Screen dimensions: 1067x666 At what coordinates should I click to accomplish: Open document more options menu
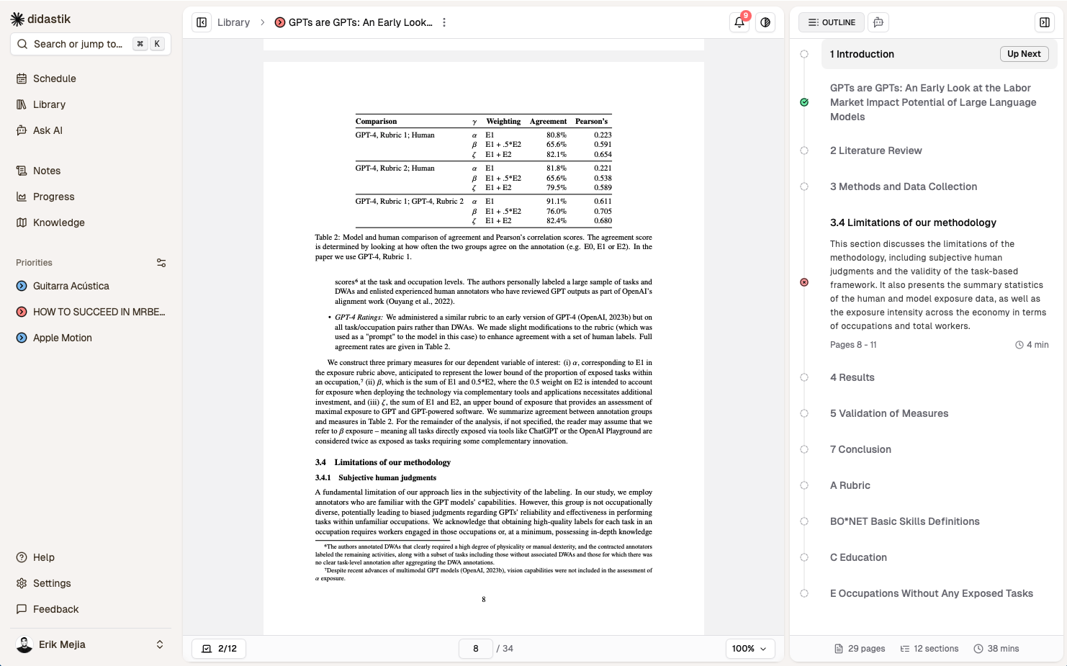click(444, 22)
